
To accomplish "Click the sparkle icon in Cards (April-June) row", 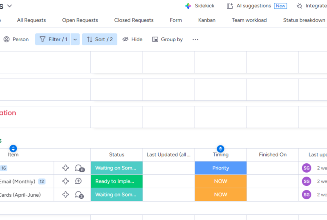I will tap(65, 194).
